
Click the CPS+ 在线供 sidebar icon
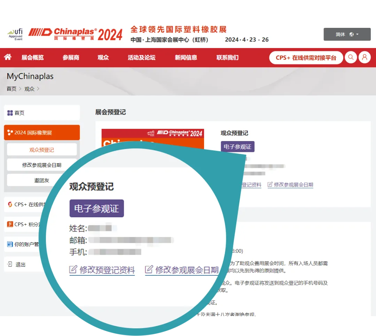(x=10, y=204)
